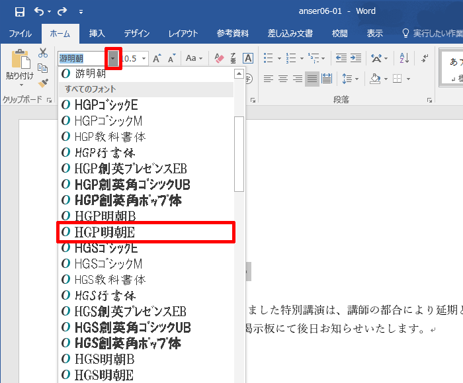The width and height of the screenshot is (463, 383).
Task: Select the HGS明朝B font
Action: 146,359
